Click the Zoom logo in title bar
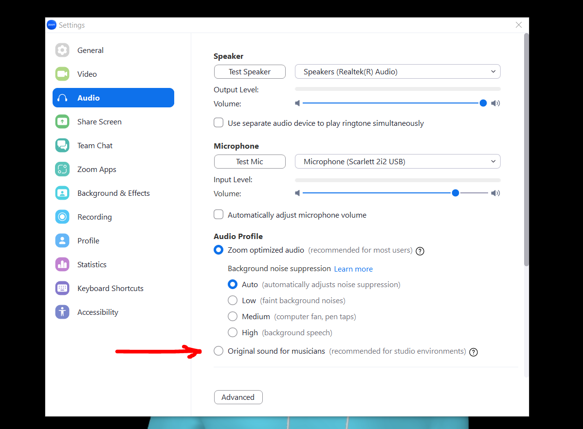The width and height of the screenshot is (583, 429). tap(52, 25)
